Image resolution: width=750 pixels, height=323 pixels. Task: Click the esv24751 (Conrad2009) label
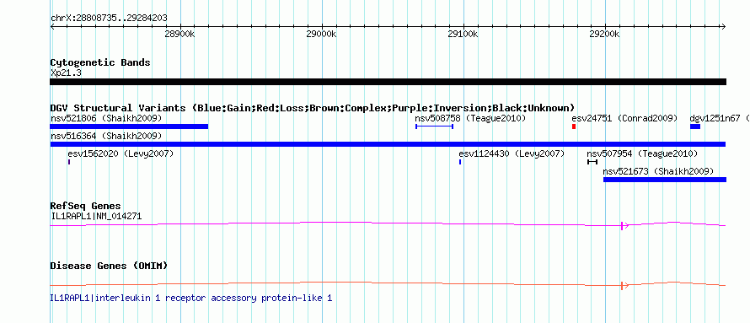[624, 118]
